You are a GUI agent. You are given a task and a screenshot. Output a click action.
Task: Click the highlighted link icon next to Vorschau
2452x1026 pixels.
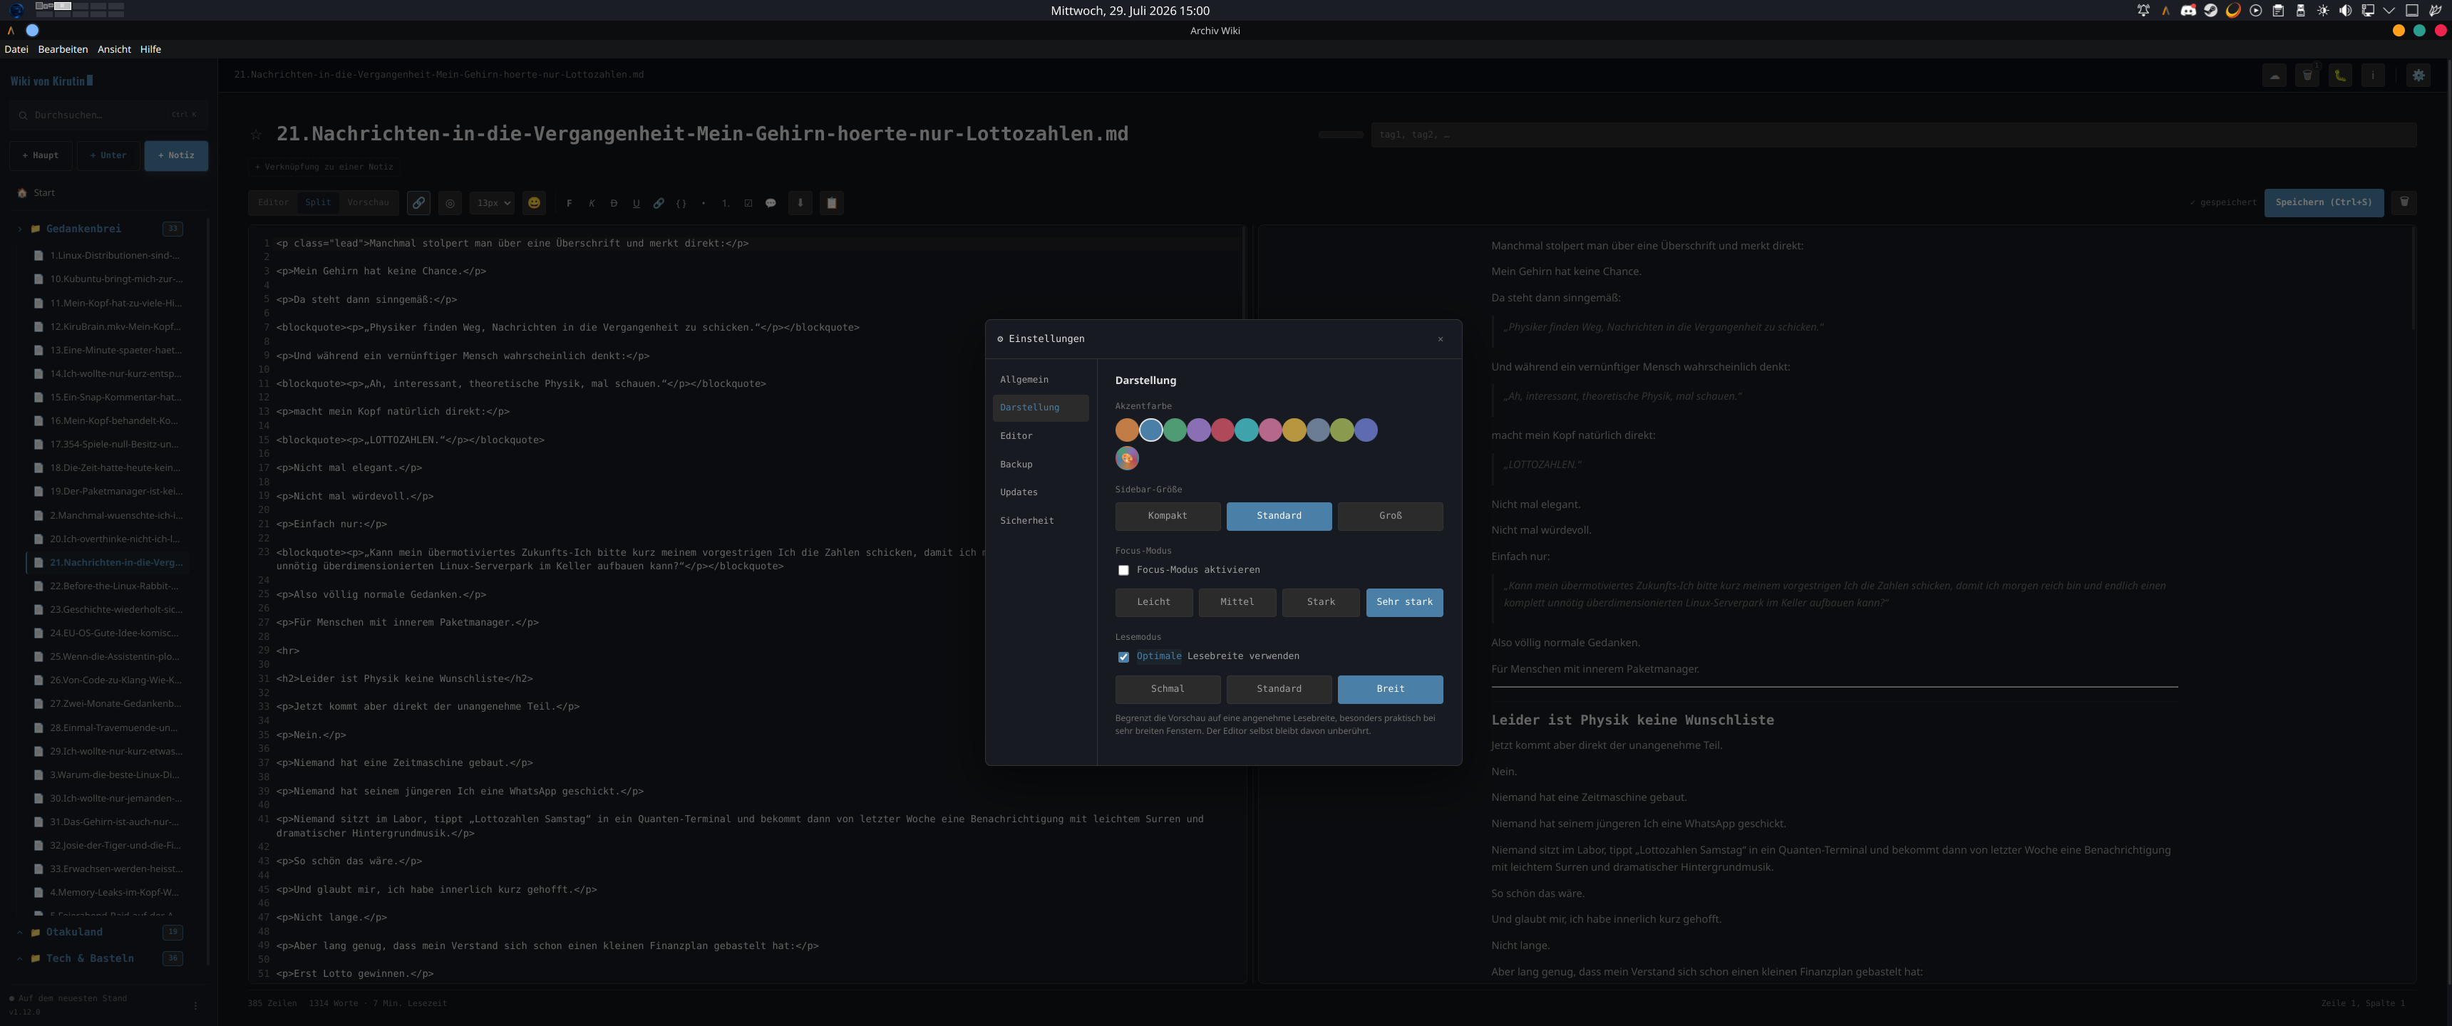click(x=419, y=203)
